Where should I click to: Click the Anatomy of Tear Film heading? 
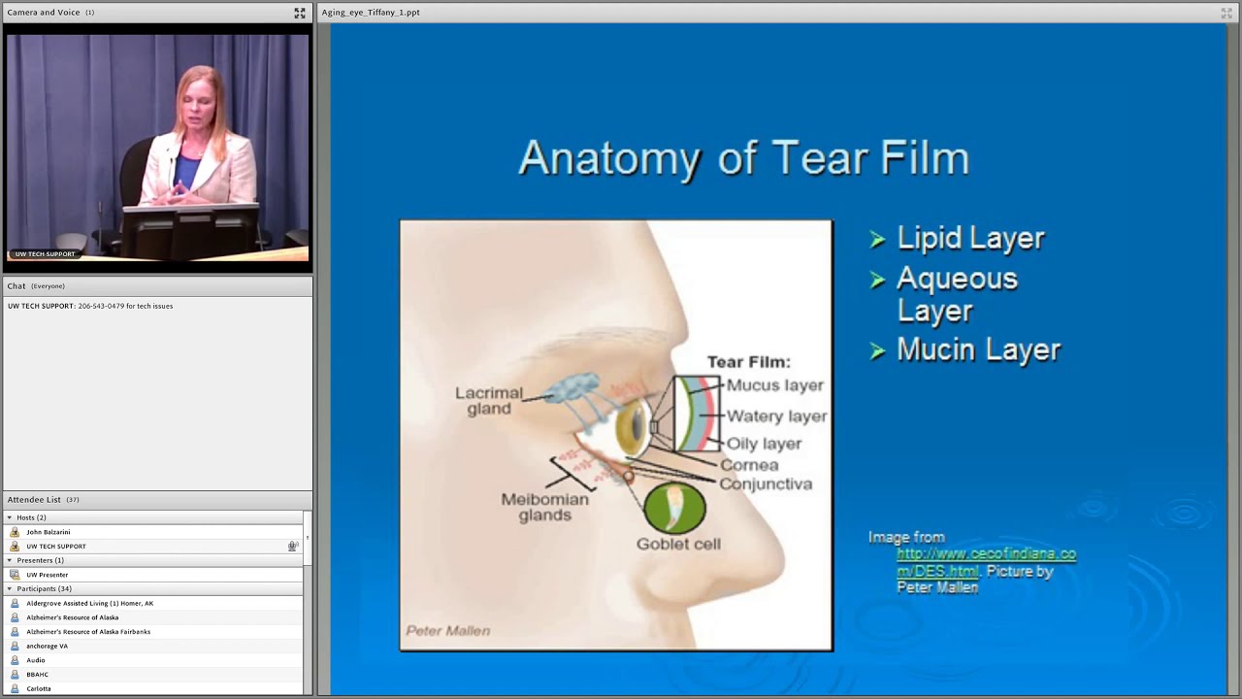click(744, 157)
